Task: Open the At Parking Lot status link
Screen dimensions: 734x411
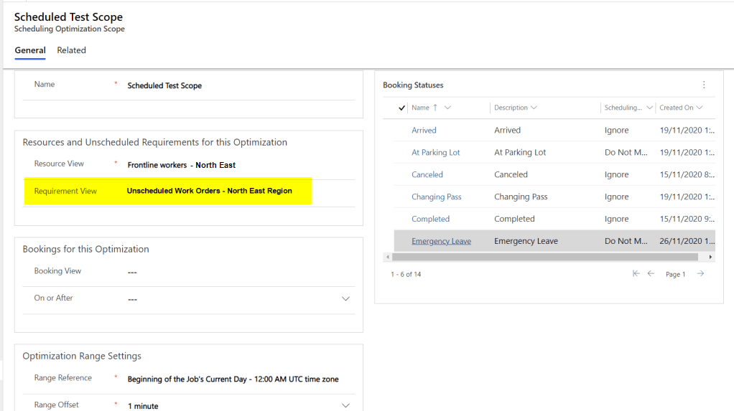Action: [x=435, y=152]
